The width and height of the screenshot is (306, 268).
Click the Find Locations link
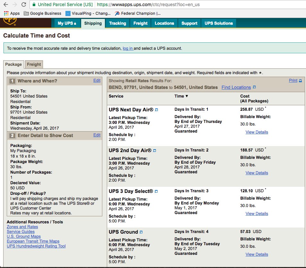click(x=236, y=87)
